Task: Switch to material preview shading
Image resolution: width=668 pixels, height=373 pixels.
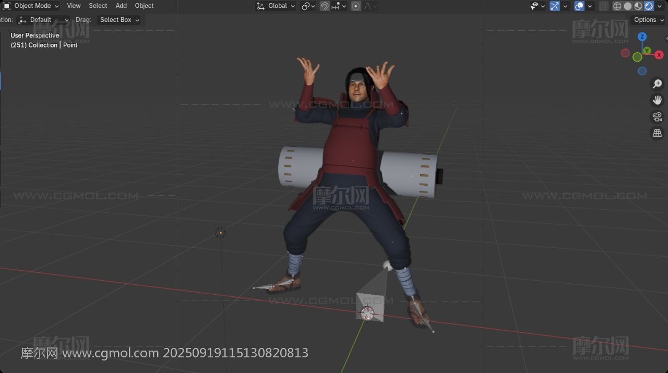Action: tap(638, 6)
